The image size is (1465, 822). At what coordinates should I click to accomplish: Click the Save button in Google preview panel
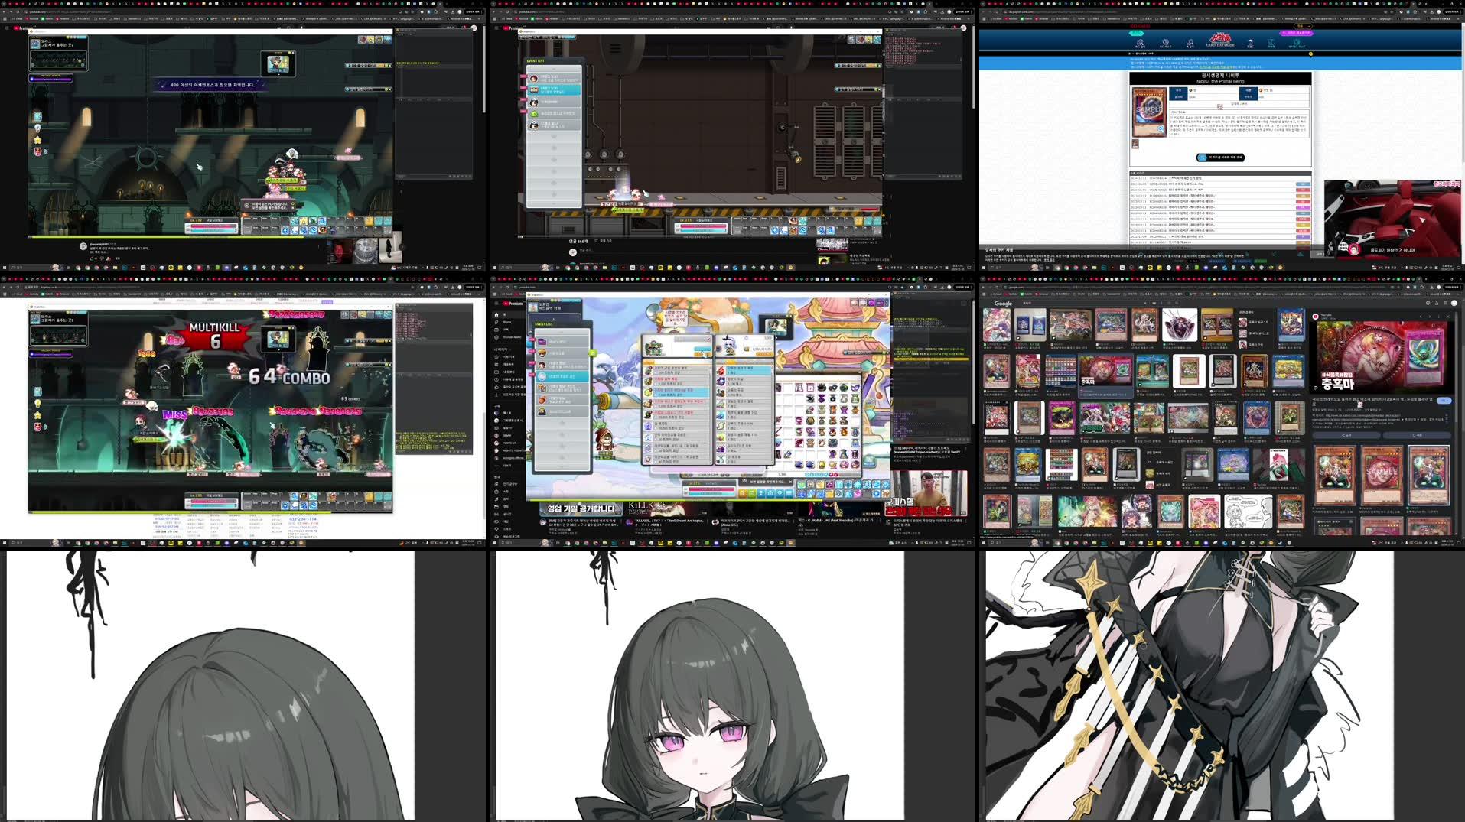1417,435
